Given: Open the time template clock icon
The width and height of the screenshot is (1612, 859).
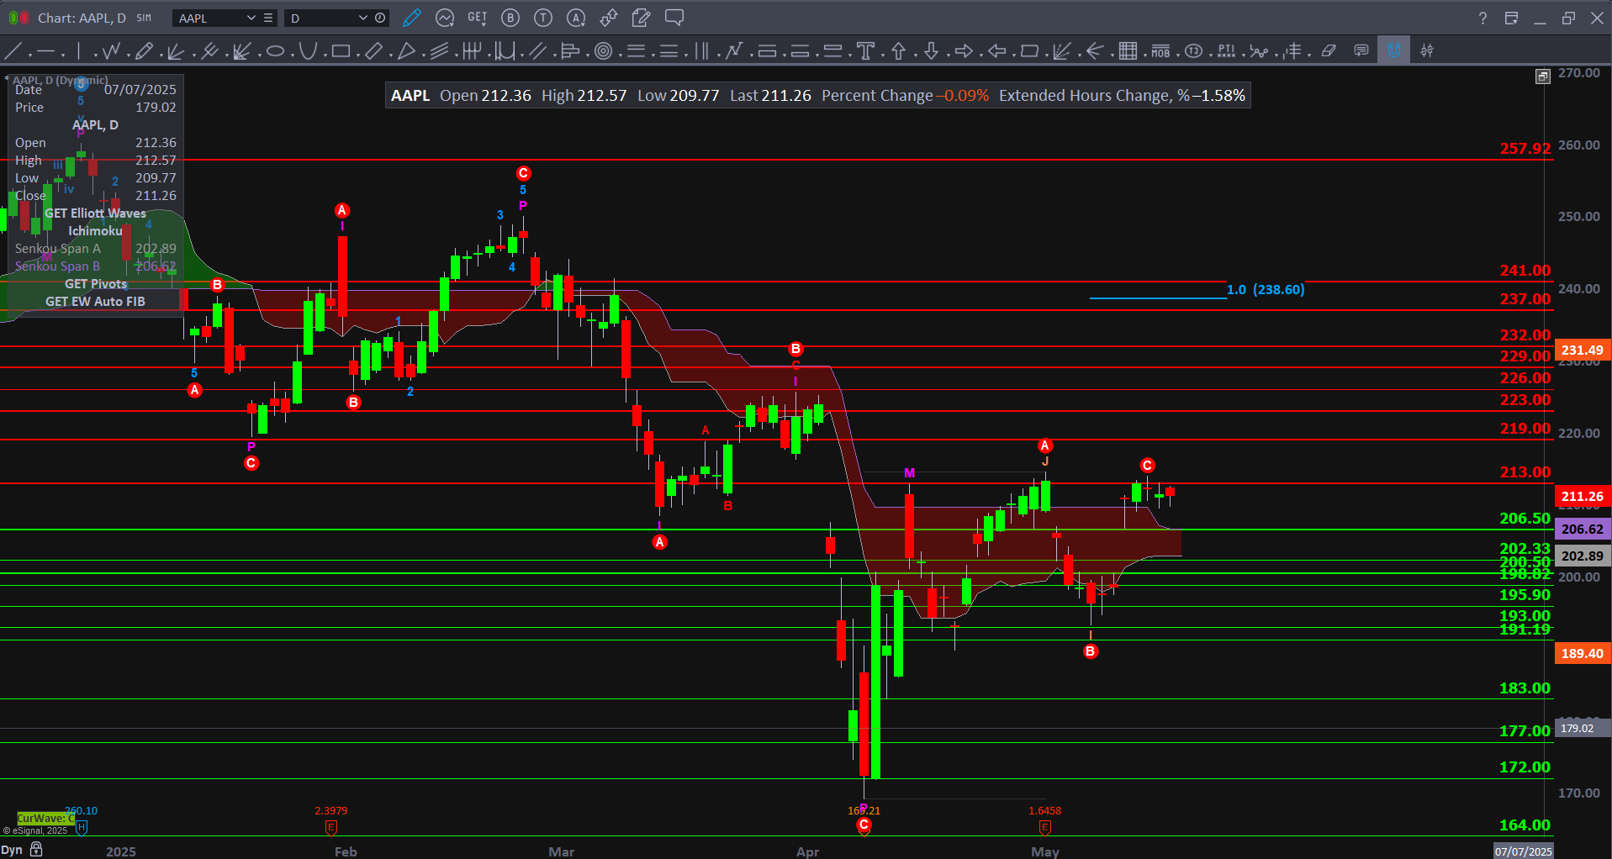Looking at the screenshot, I should point(380,18).
